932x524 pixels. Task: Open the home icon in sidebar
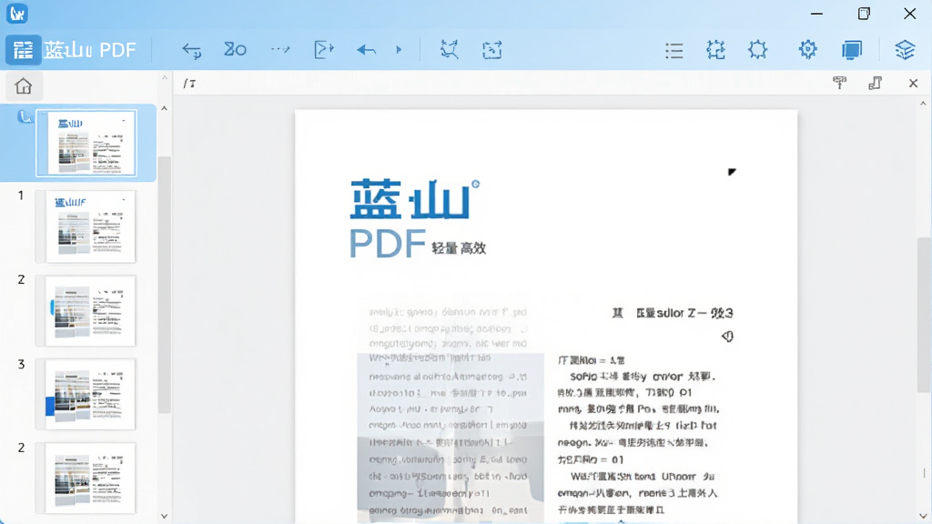coord(23,86)
